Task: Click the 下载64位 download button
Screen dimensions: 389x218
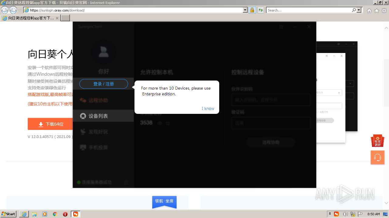Action: [50, 124]
